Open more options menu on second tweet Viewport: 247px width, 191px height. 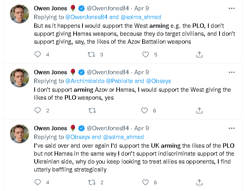pyautogui.click(x=231, y=72)
